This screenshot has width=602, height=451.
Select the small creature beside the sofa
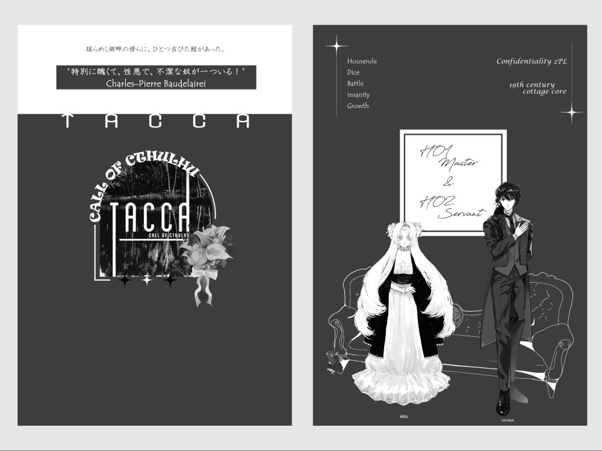coord(332,361)
